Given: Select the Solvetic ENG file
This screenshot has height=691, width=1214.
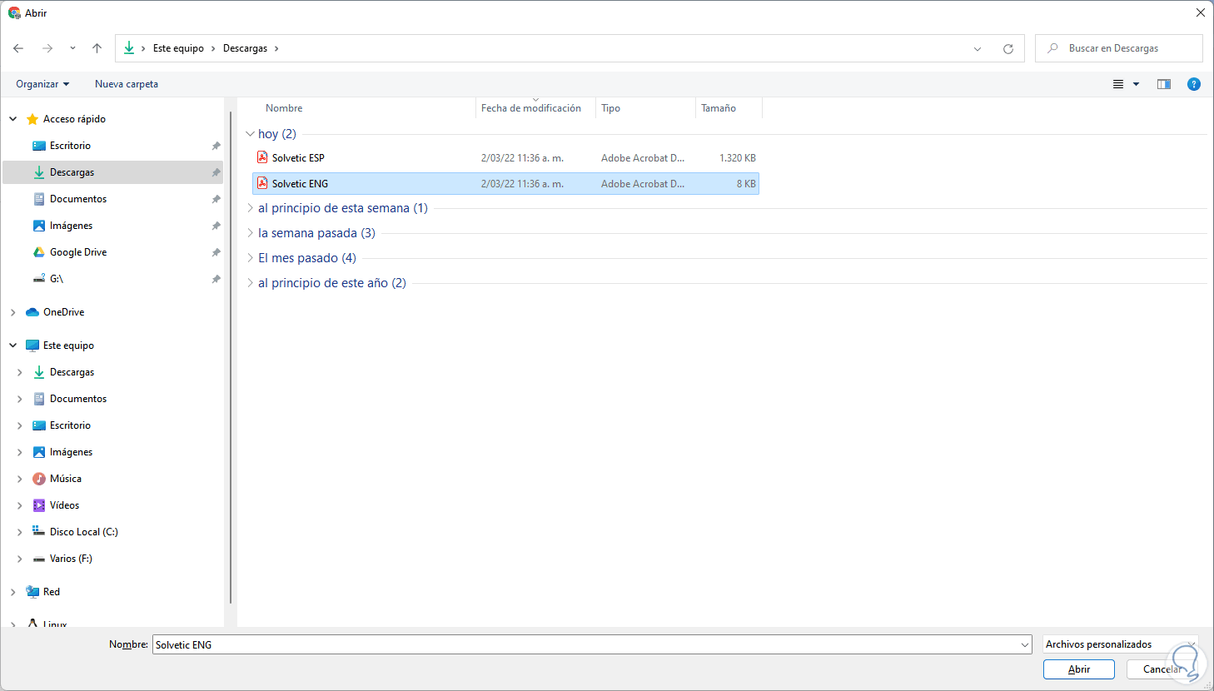Looking at the screenshot, I should pos(505,184).
